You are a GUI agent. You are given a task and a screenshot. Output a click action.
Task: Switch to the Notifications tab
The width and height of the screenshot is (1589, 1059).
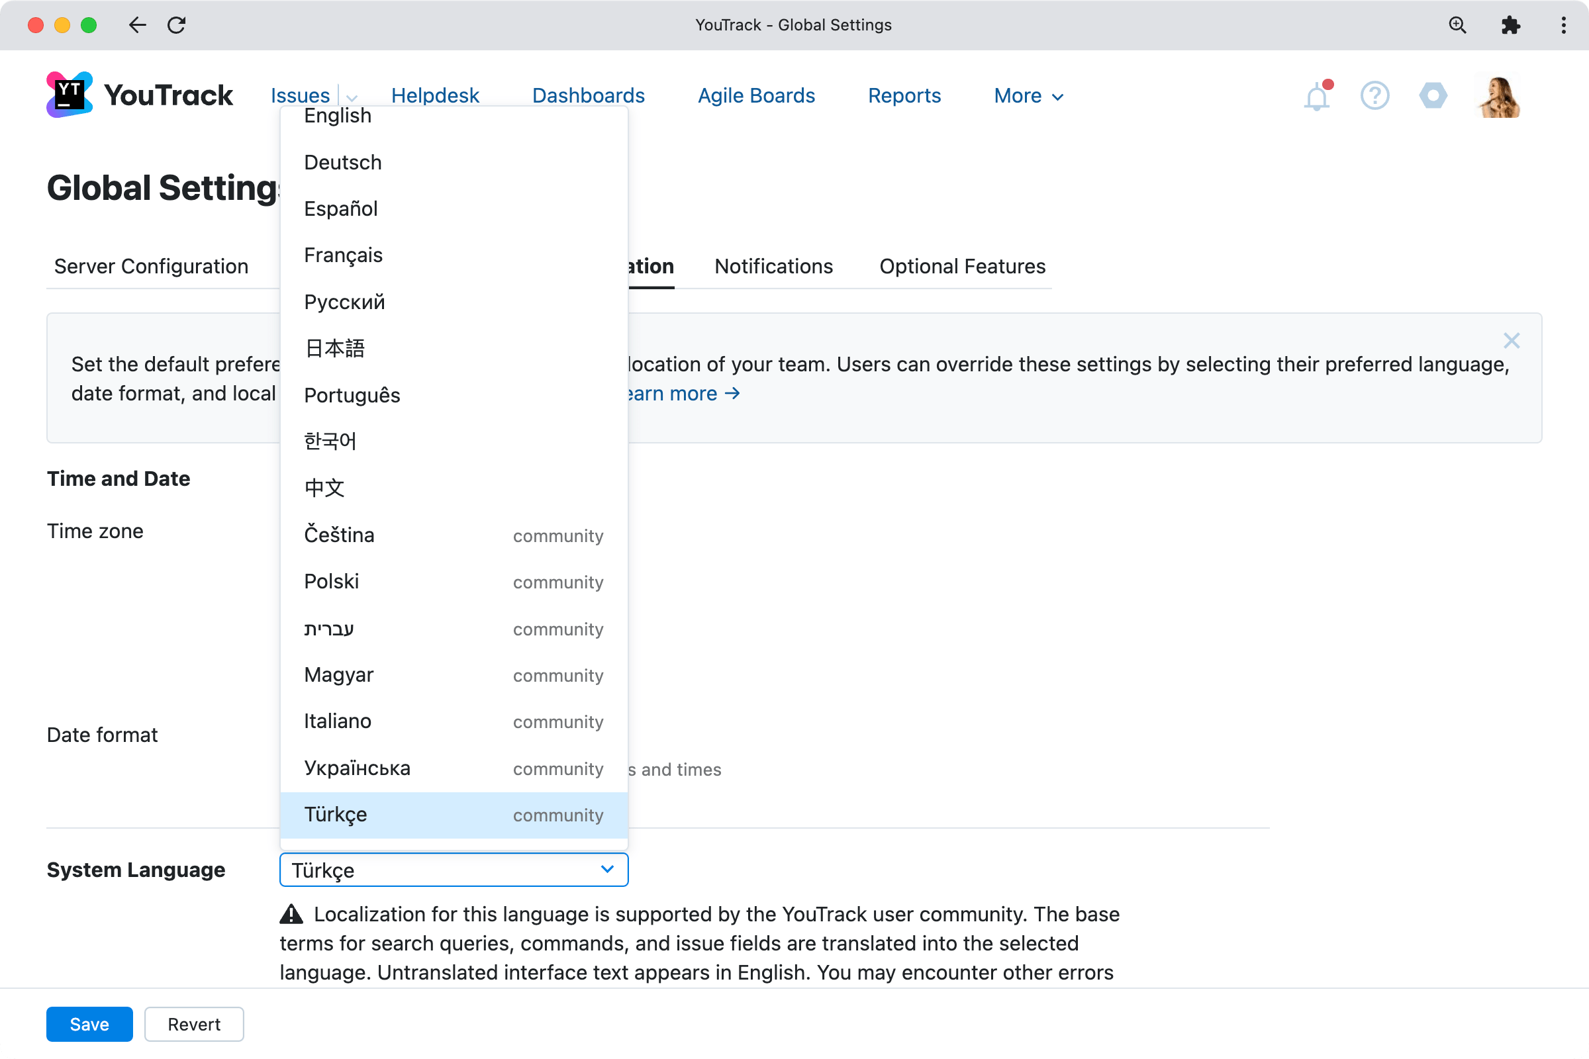click(773, 266)
